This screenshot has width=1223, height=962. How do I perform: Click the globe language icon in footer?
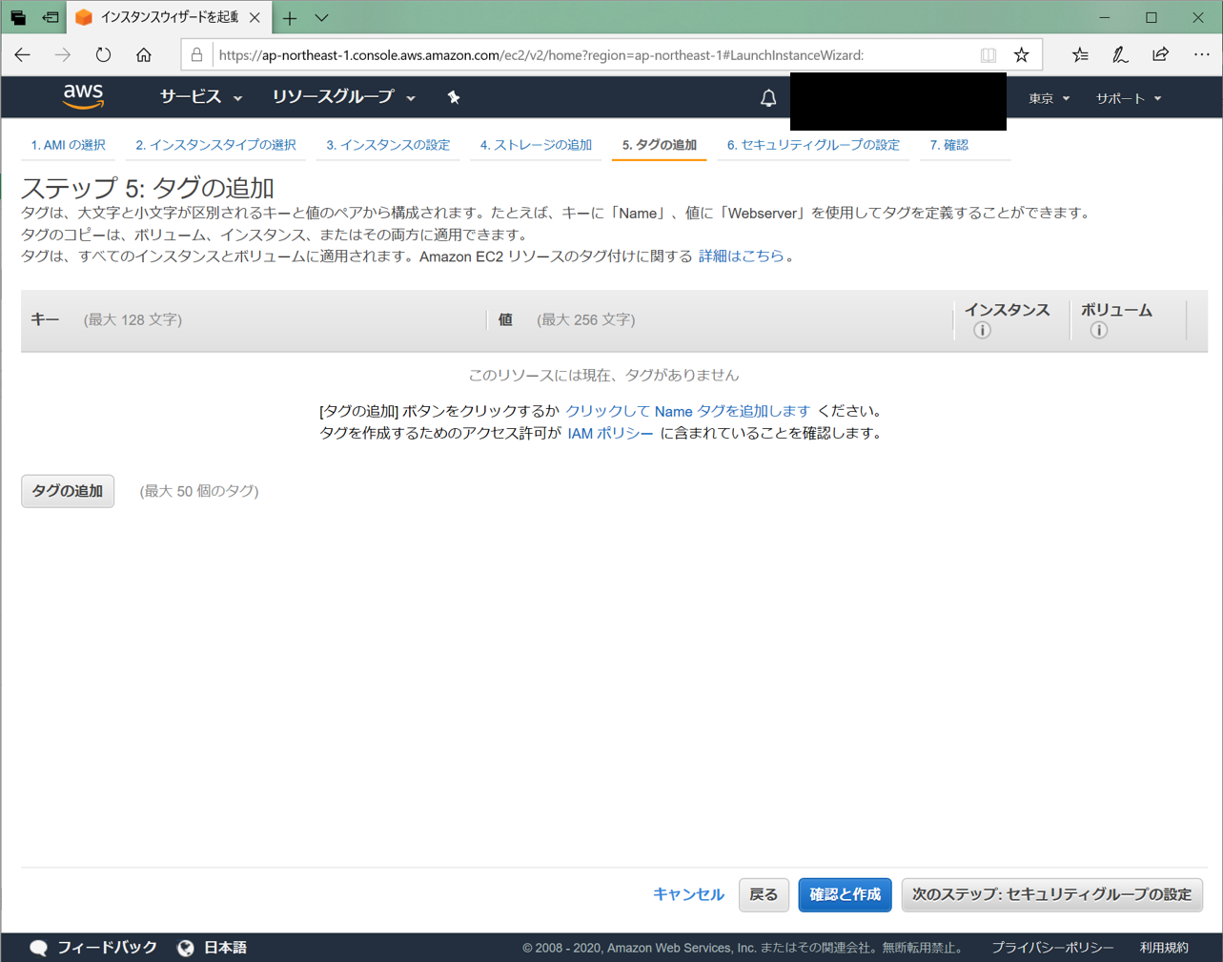[186, 948]
